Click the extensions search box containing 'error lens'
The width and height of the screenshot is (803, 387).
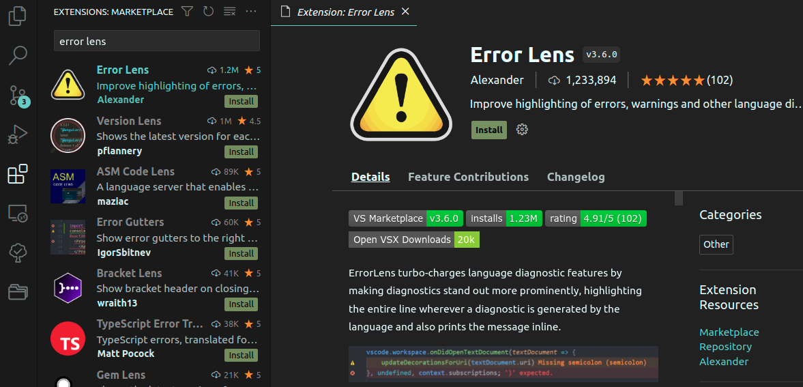tap(157, 41)
